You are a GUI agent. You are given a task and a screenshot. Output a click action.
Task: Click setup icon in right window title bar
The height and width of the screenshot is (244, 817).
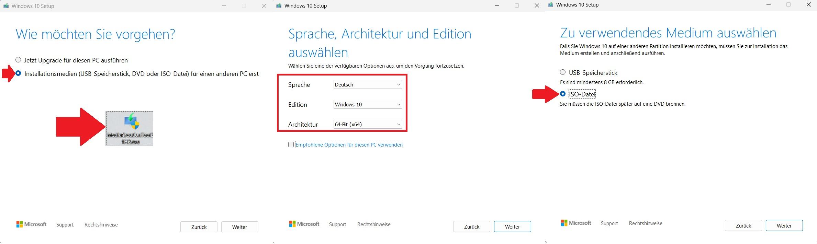550,5
